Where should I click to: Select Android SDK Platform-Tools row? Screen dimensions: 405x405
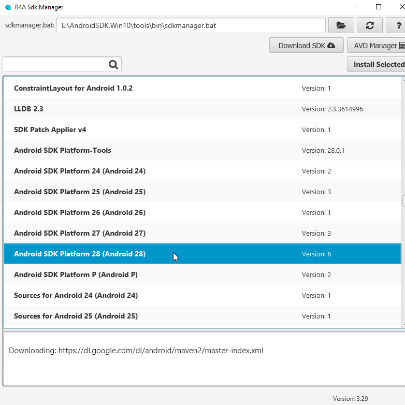[x=62, y=150]
